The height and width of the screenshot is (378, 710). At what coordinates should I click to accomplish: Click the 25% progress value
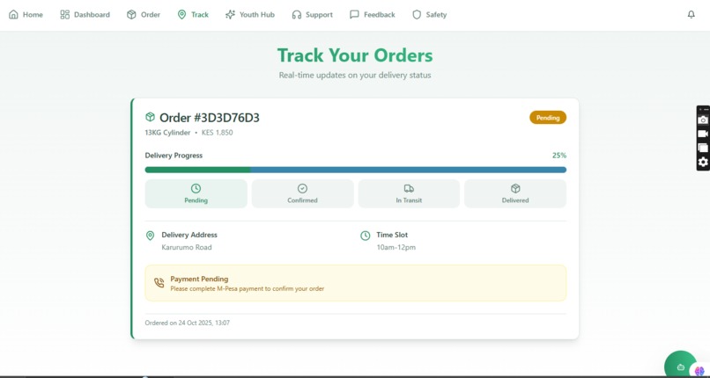coord(559,156)
